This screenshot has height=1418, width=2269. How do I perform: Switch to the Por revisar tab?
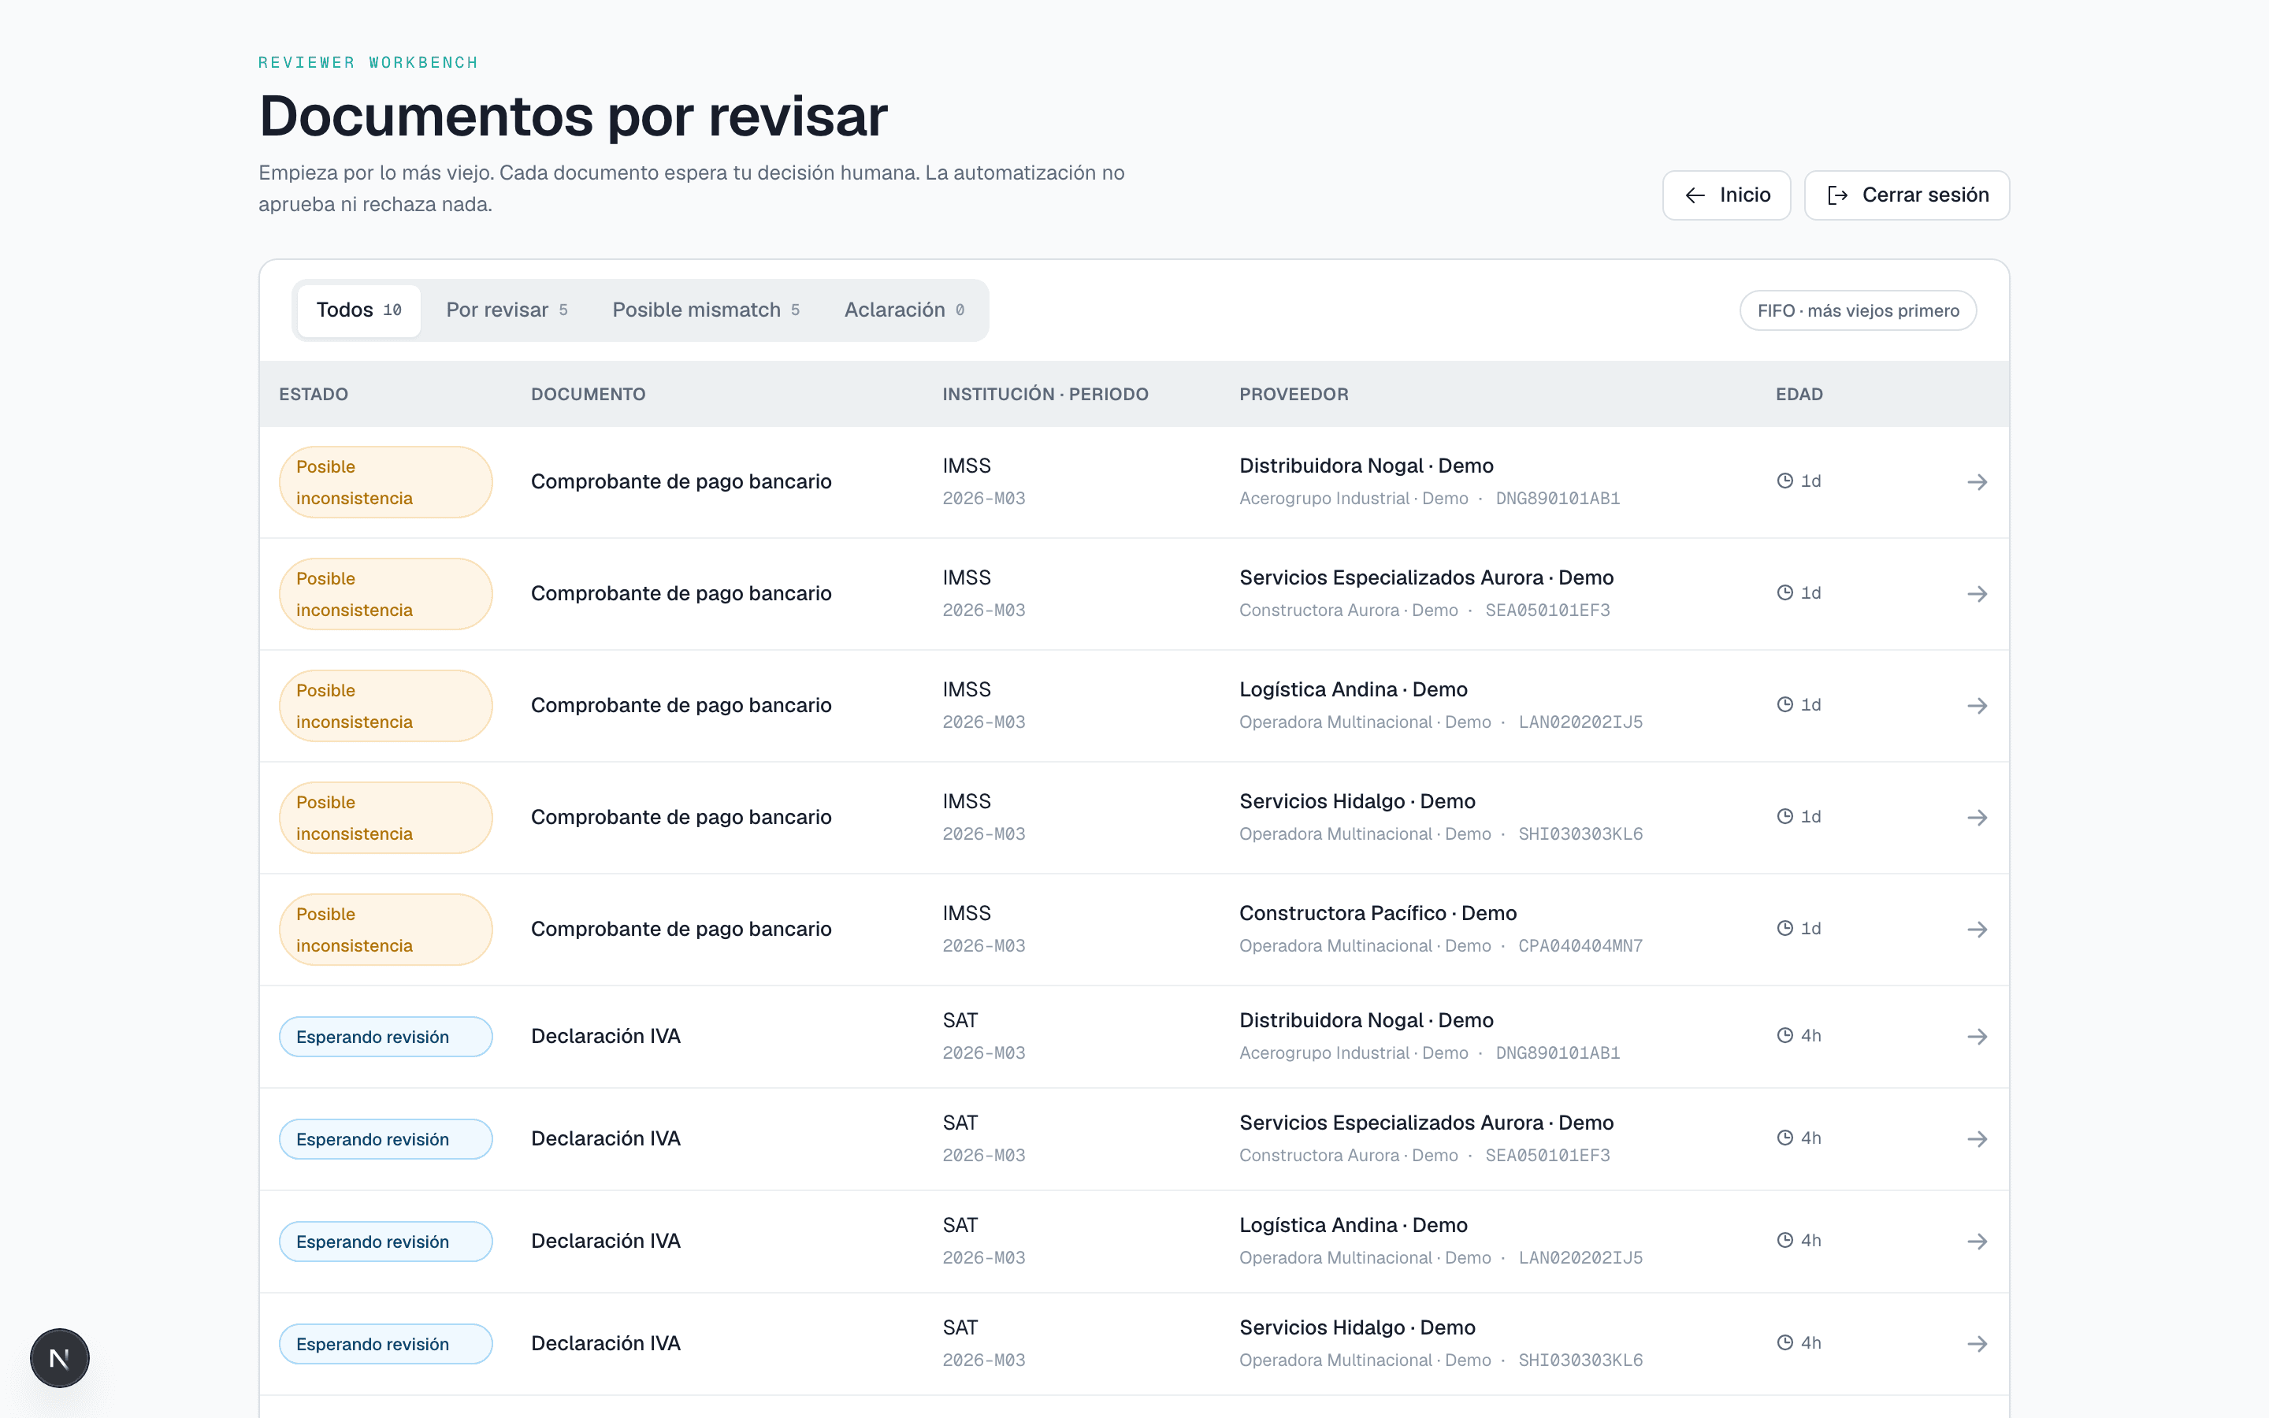(x=507, y=310)
